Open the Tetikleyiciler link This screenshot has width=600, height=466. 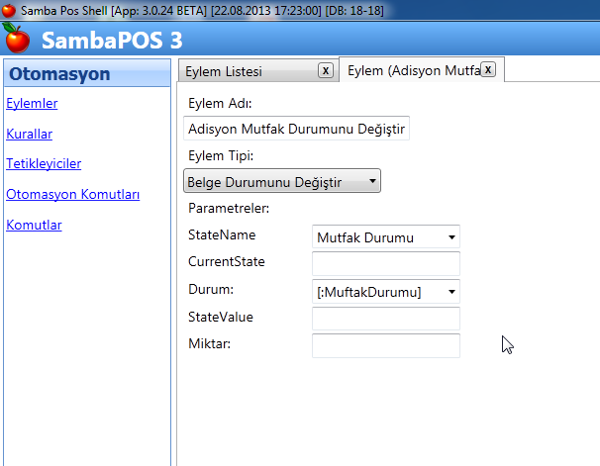(x=44, y=163)
